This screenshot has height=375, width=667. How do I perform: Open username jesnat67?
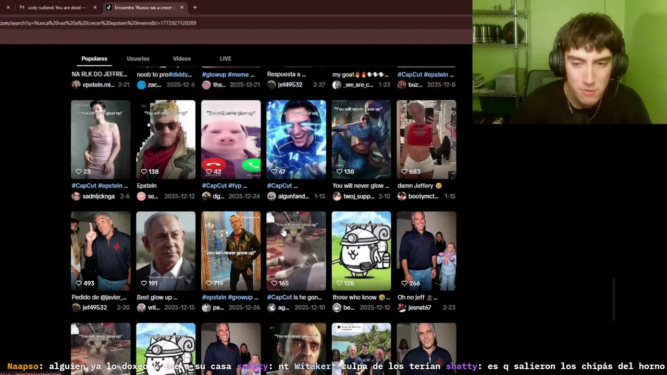[419, 308]
